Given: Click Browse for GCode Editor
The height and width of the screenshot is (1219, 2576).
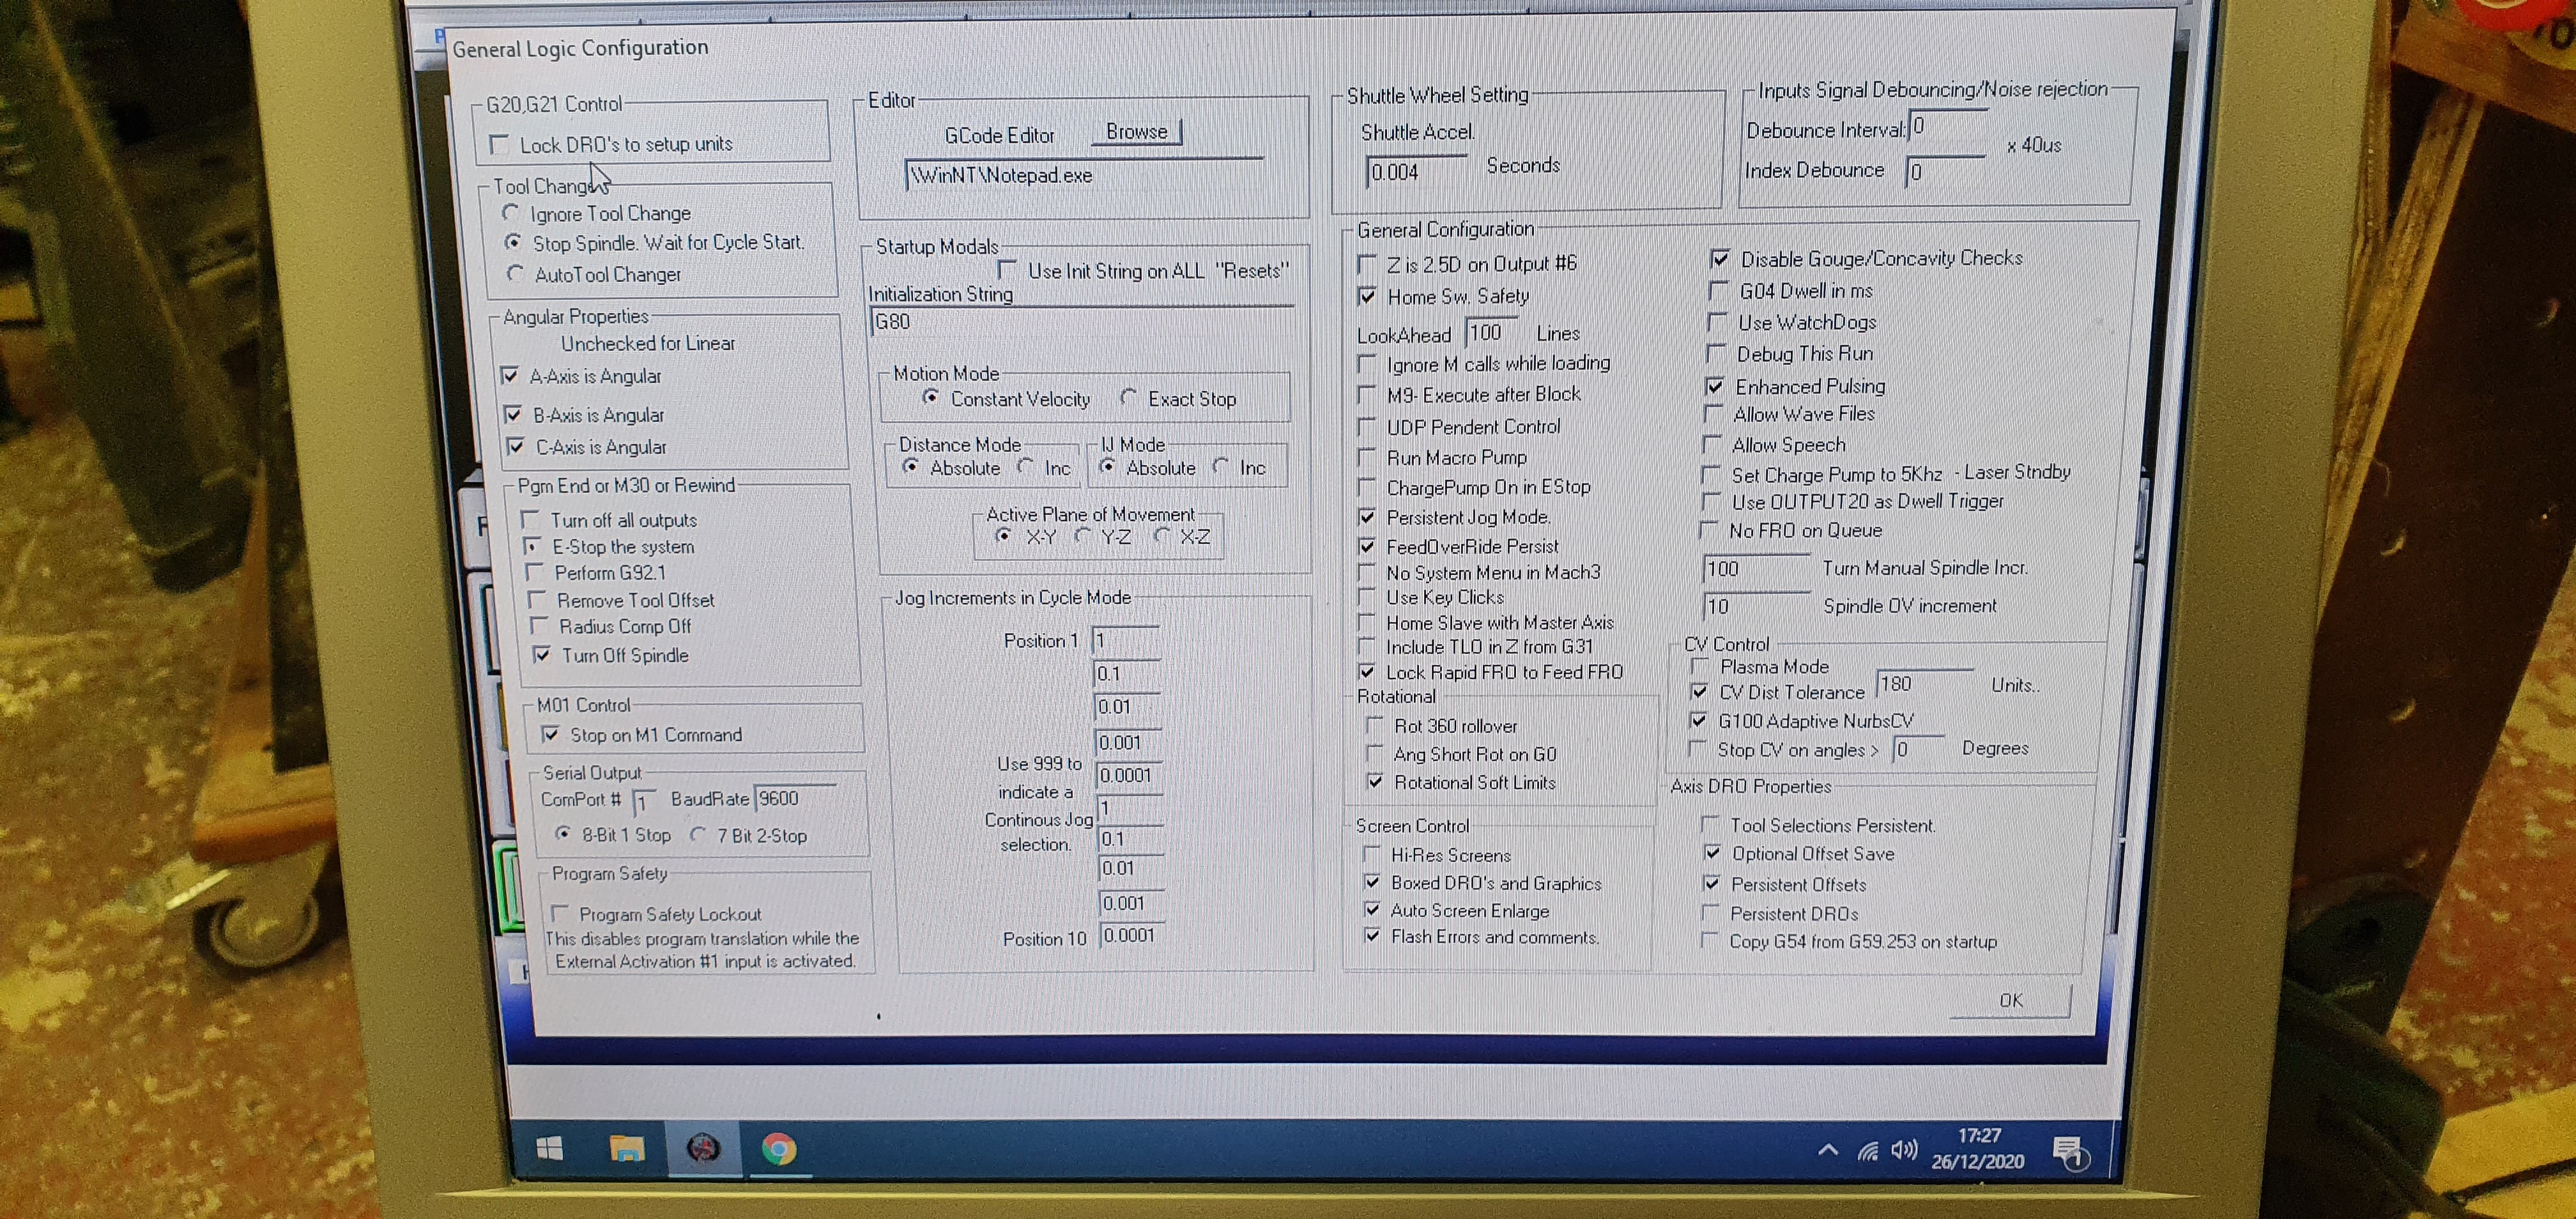Looking at the screenshot, I should (x=1136, y=132).
